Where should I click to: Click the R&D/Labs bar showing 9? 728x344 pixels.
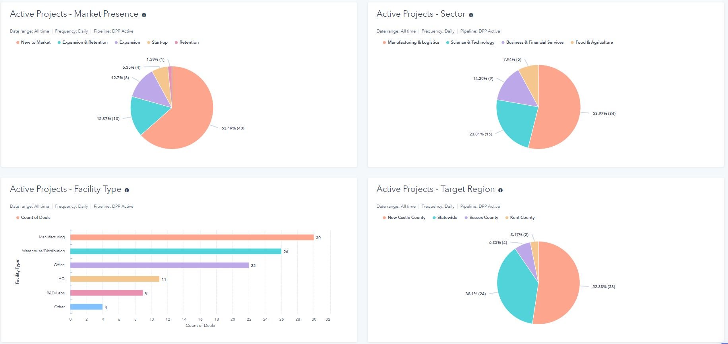(x=106, y=293)
